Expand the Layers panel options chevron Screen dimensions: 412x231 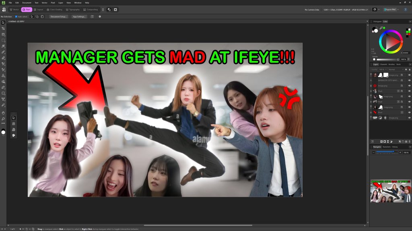410,64
